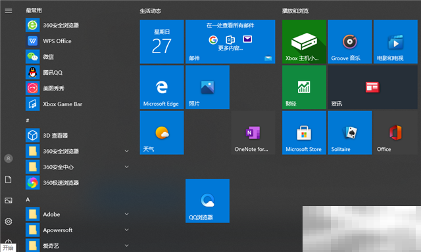Open 360极速浏览器 app

click(78, 182)
